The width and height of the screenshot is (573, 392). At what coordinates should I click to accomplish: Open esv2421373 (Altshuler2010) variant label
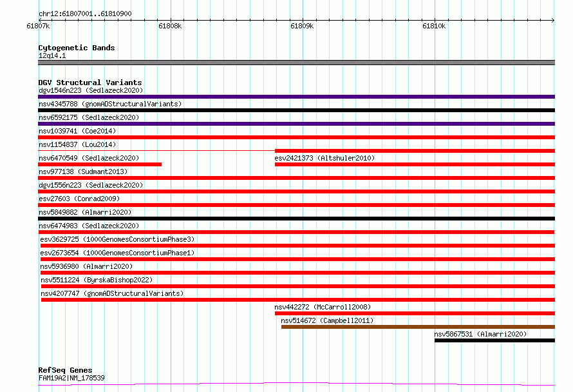pos(324,158)
